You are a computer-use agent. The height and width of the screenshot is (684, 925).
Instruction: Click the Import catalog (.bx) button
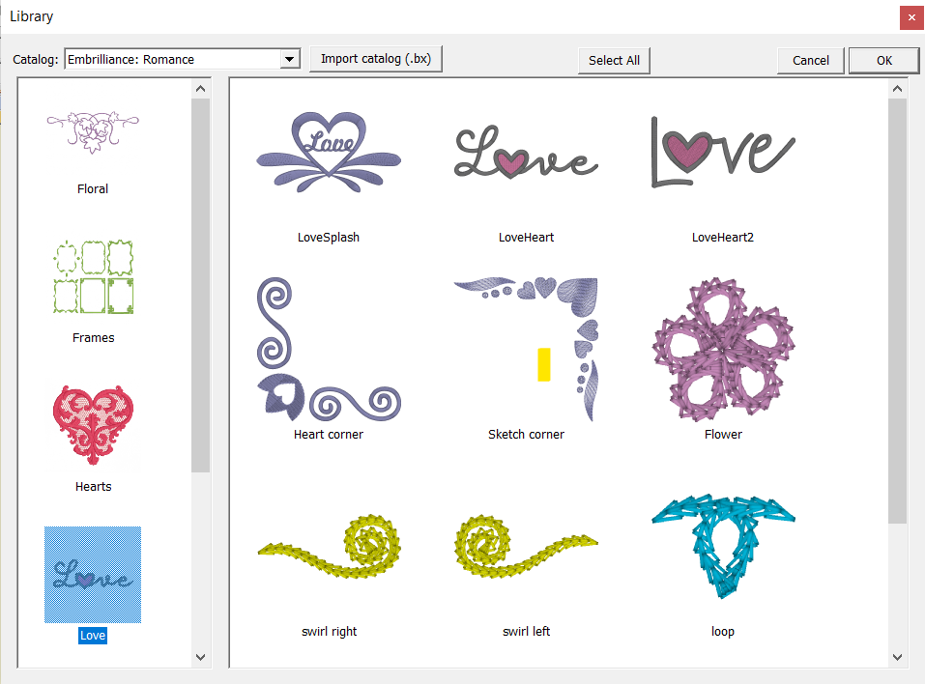click(x=376, y=59)
